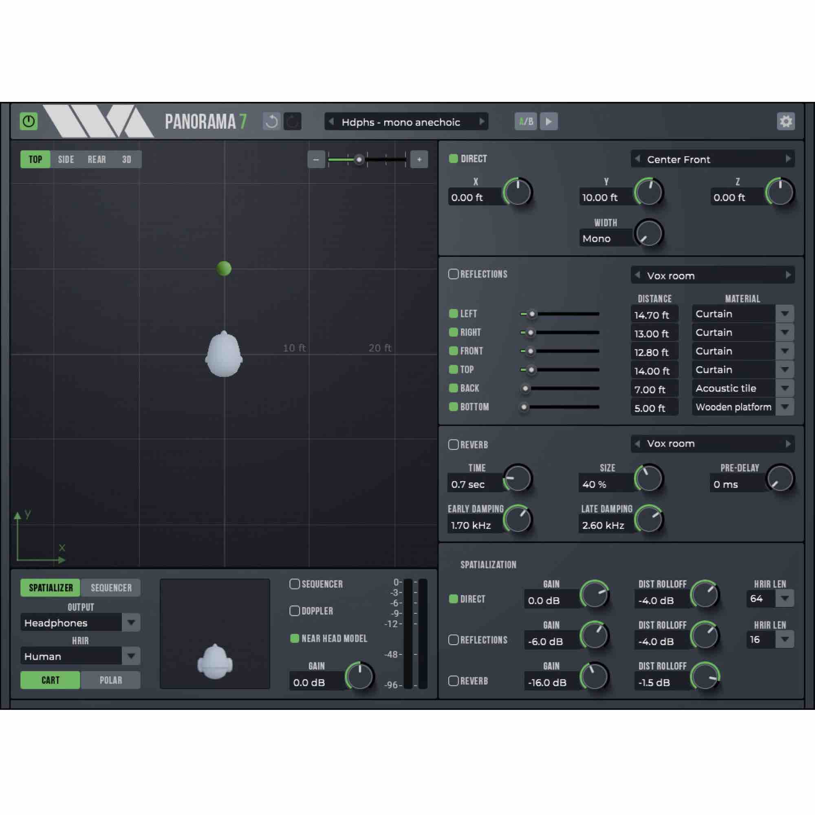Enable the Reflections section
This screenshot has width=815, height=815.
(x=454, y=274)
